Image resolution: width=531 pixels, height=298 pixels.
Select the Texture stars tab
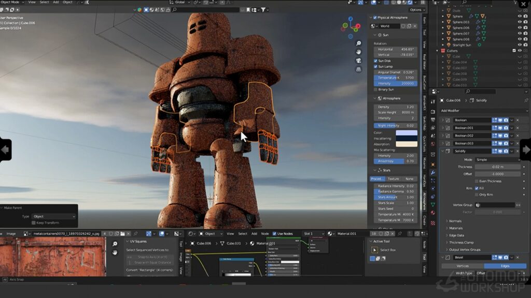(393, 178)
